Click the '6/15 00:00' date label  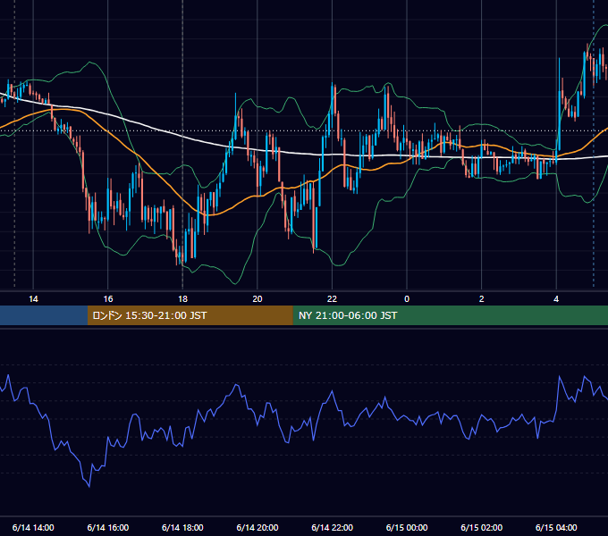click(407, 527)
